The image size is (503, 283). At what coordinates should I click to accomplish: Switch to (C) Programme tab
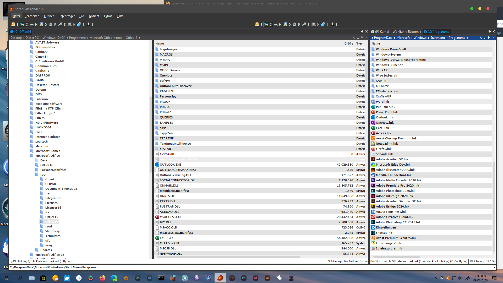point(436,32)
